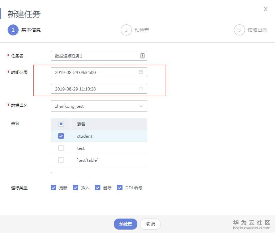This screenshot has height=233, width=275.
Task: Open calendar icon for start time 09:34:00
Action: [141, 72]
